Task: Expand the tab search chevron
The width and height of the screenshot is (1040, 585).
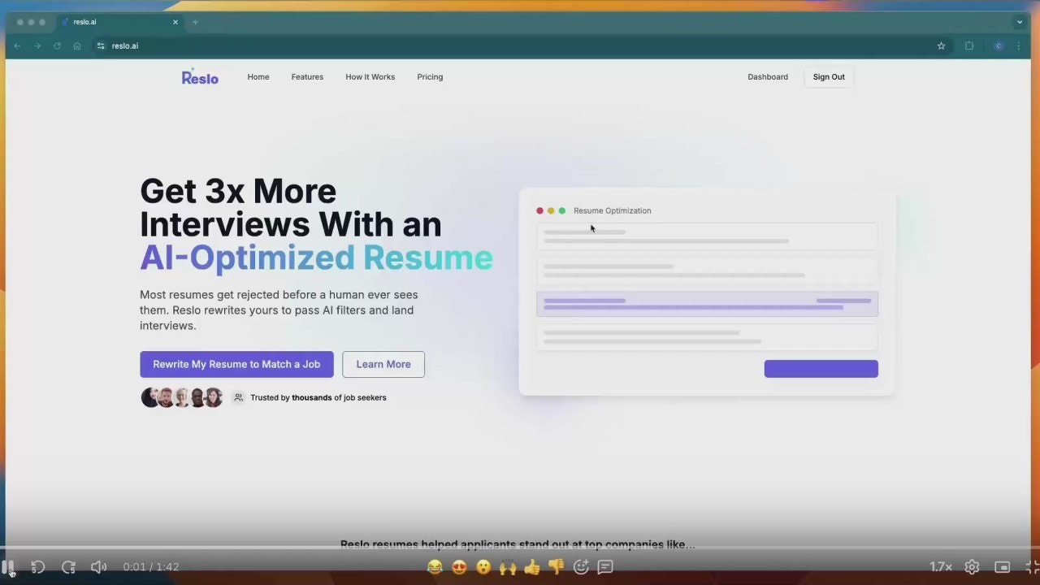Action: (1020, 22)
